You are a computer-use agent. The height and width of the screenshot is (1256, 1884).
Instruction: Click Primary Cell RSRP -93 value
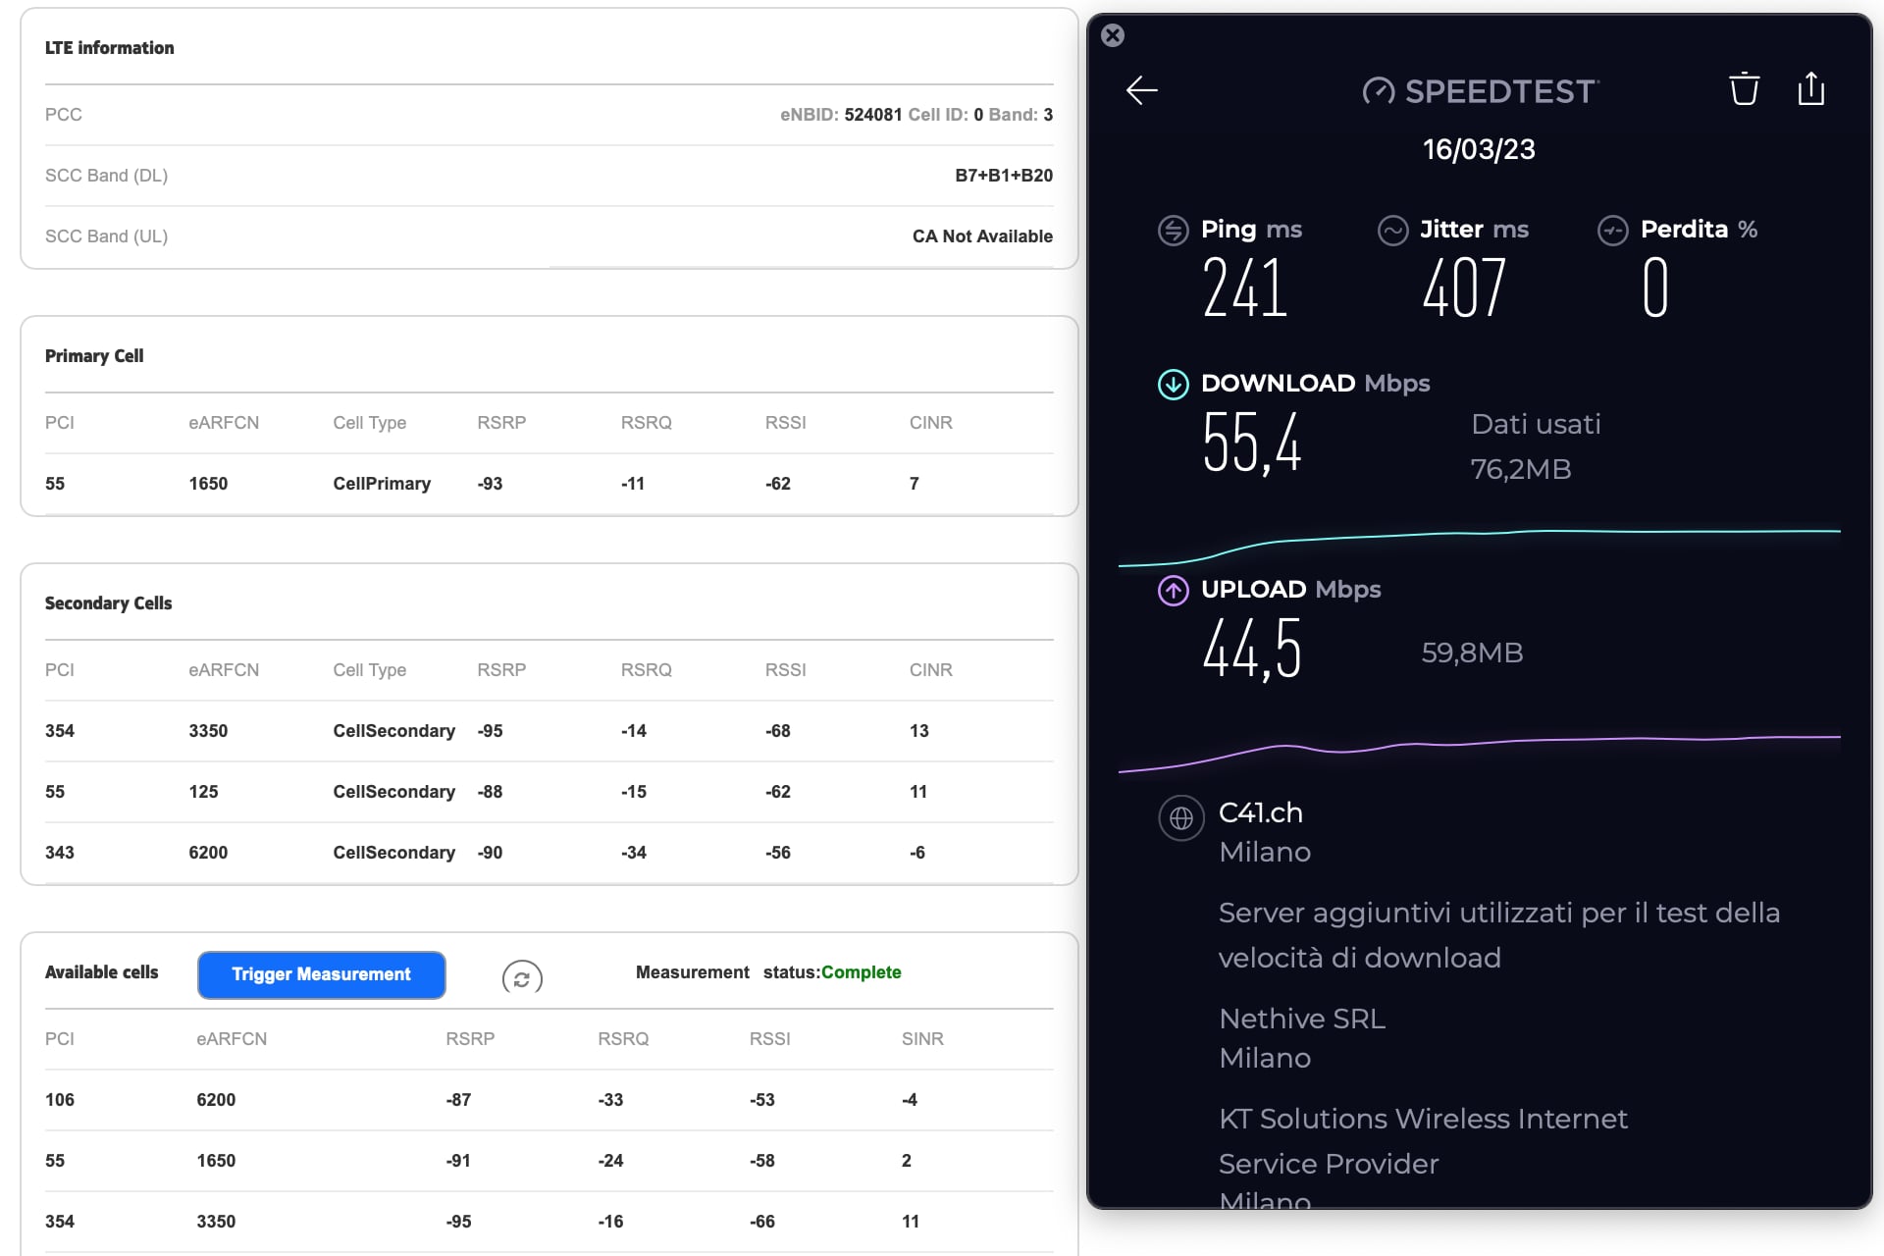click(x=490, y=484)
